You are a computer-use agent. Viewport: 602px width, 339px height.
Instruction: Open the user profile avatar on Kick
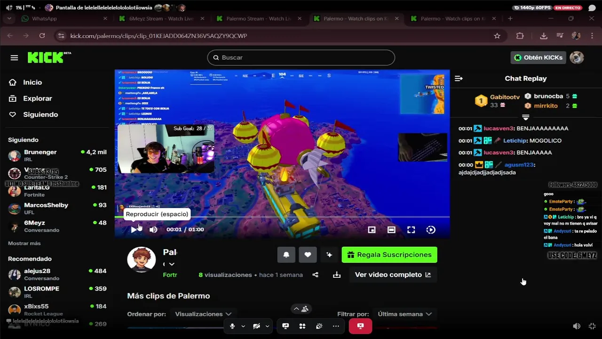point(577,57)
